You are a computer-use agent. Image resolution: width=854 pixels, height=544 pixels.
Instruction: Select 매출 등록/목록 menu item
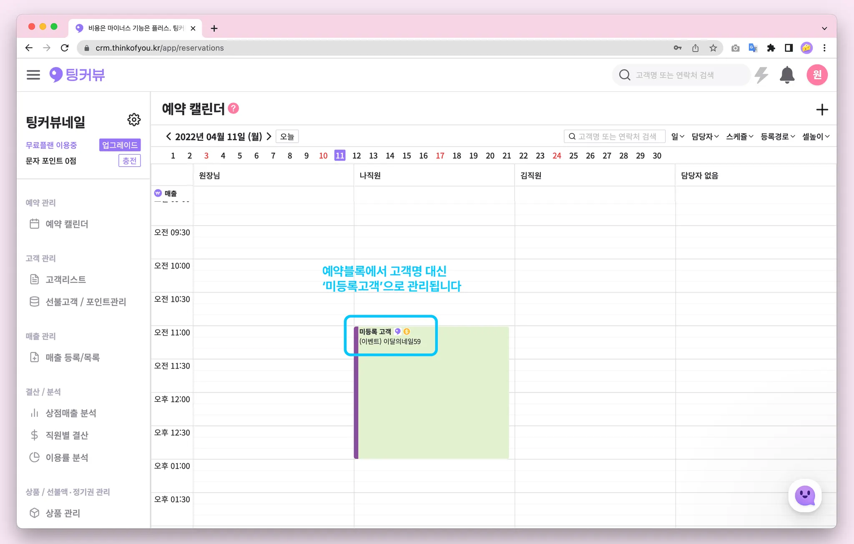pos(72,357)
